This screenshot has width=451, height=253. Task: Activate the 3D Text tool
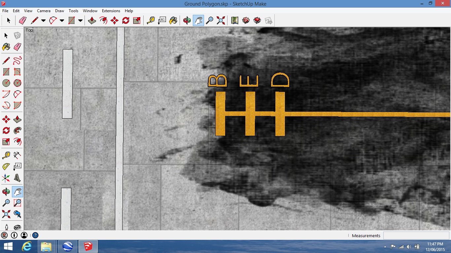[17, 178]
